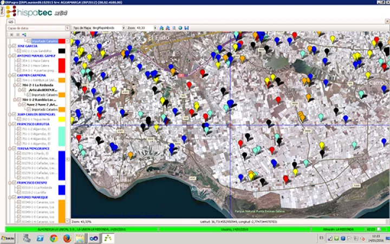Viewport: 390px width, 244px height.
Task: Click the layer panel vertical scrollbar down arrow
Action: point(68,220)
